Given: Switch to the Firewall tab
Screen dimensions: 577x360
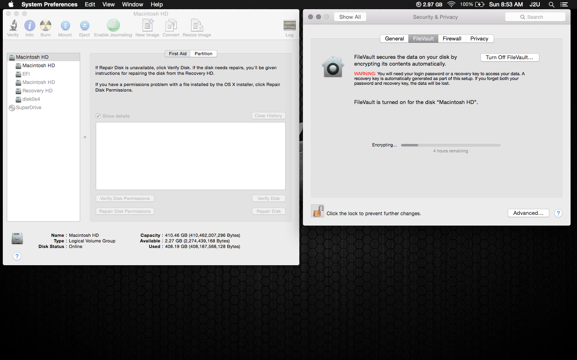Looking at the screenshot, I should 452,39.
